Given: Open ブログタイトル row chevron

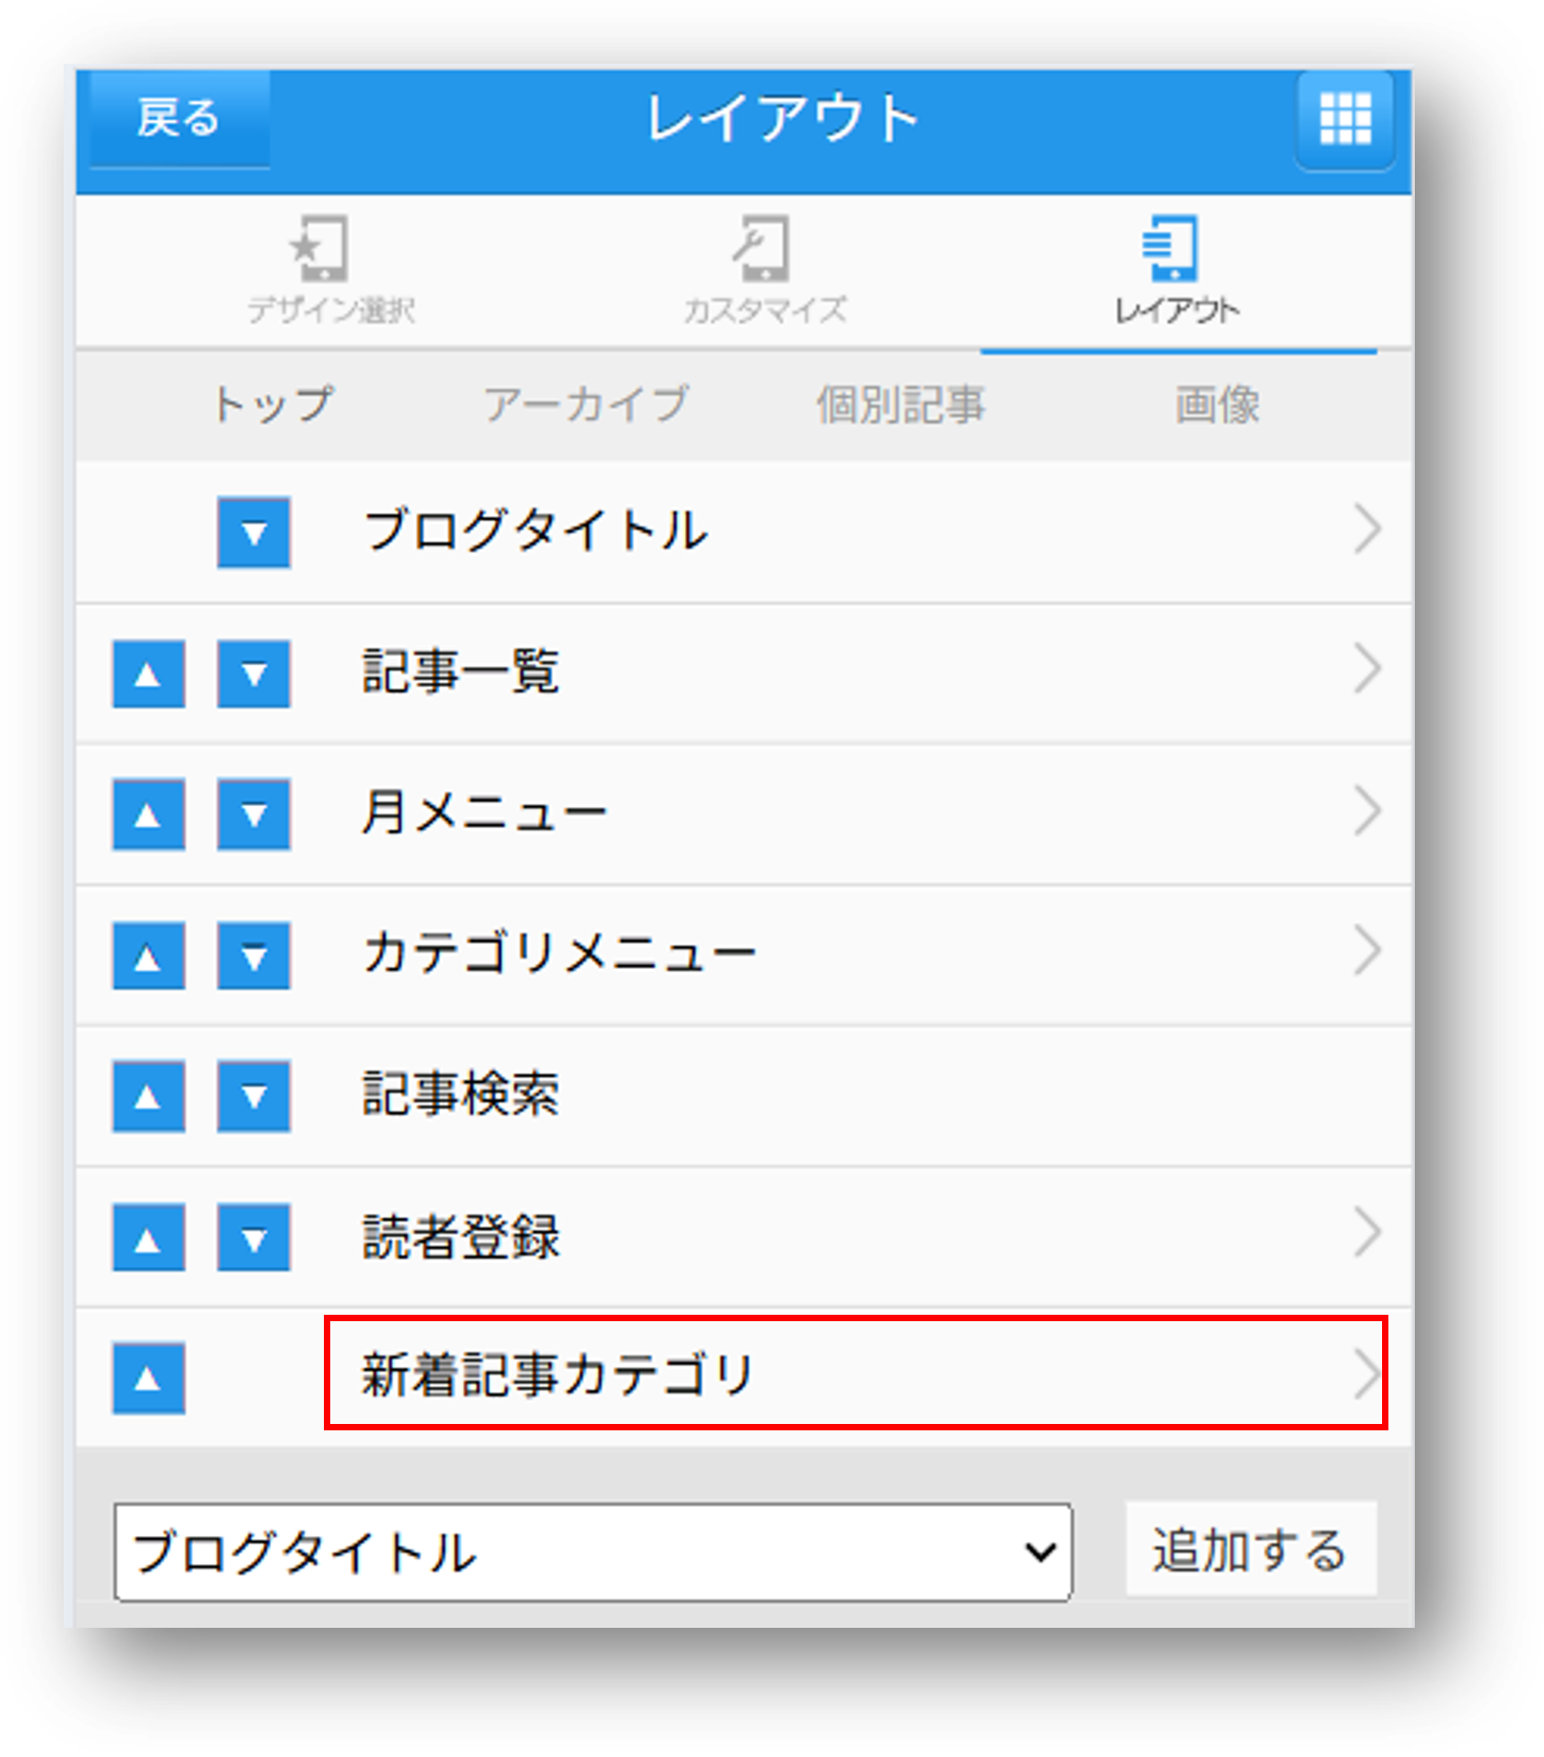Looking at the screenshot, I should coord(1367,529).
